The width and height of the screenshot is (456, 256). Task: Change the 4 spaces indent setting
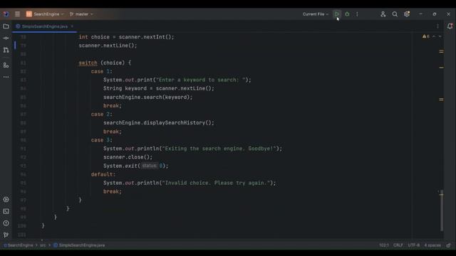click(432, 245)
